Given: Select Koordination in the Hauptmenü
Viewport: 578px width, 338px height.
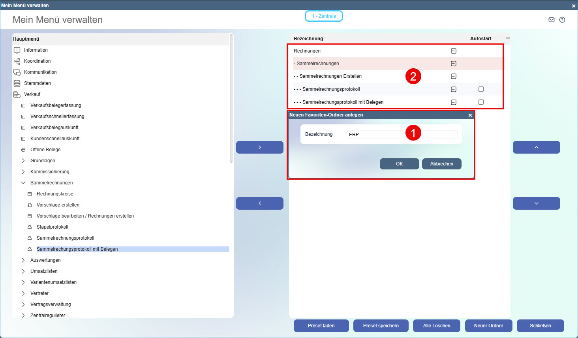Looking at the screenshot, I should tap(38, 61).
